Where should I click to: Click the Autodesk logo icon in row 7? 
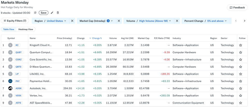click(10, 88)
